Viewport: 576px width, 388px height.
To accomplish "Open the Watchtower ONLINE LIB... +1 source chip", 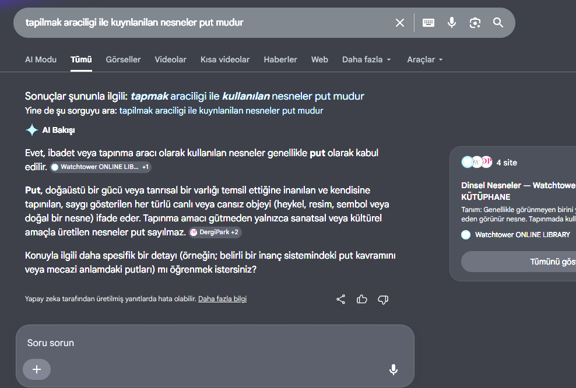I will click(101, 167).
